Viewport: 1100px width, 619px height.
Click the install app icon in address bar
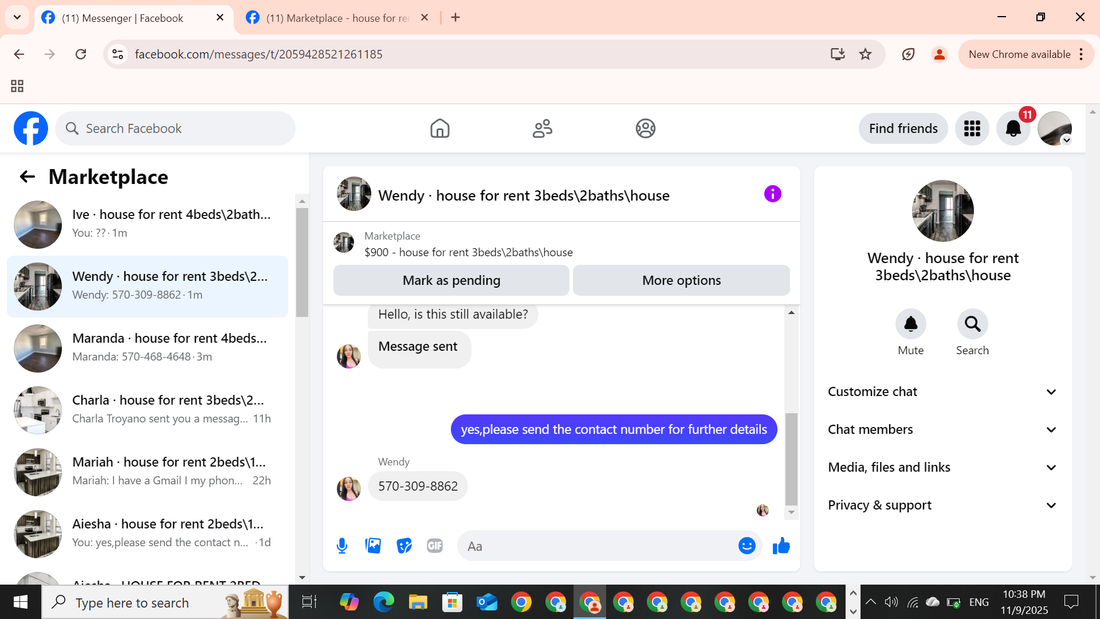tap(838, 54)
